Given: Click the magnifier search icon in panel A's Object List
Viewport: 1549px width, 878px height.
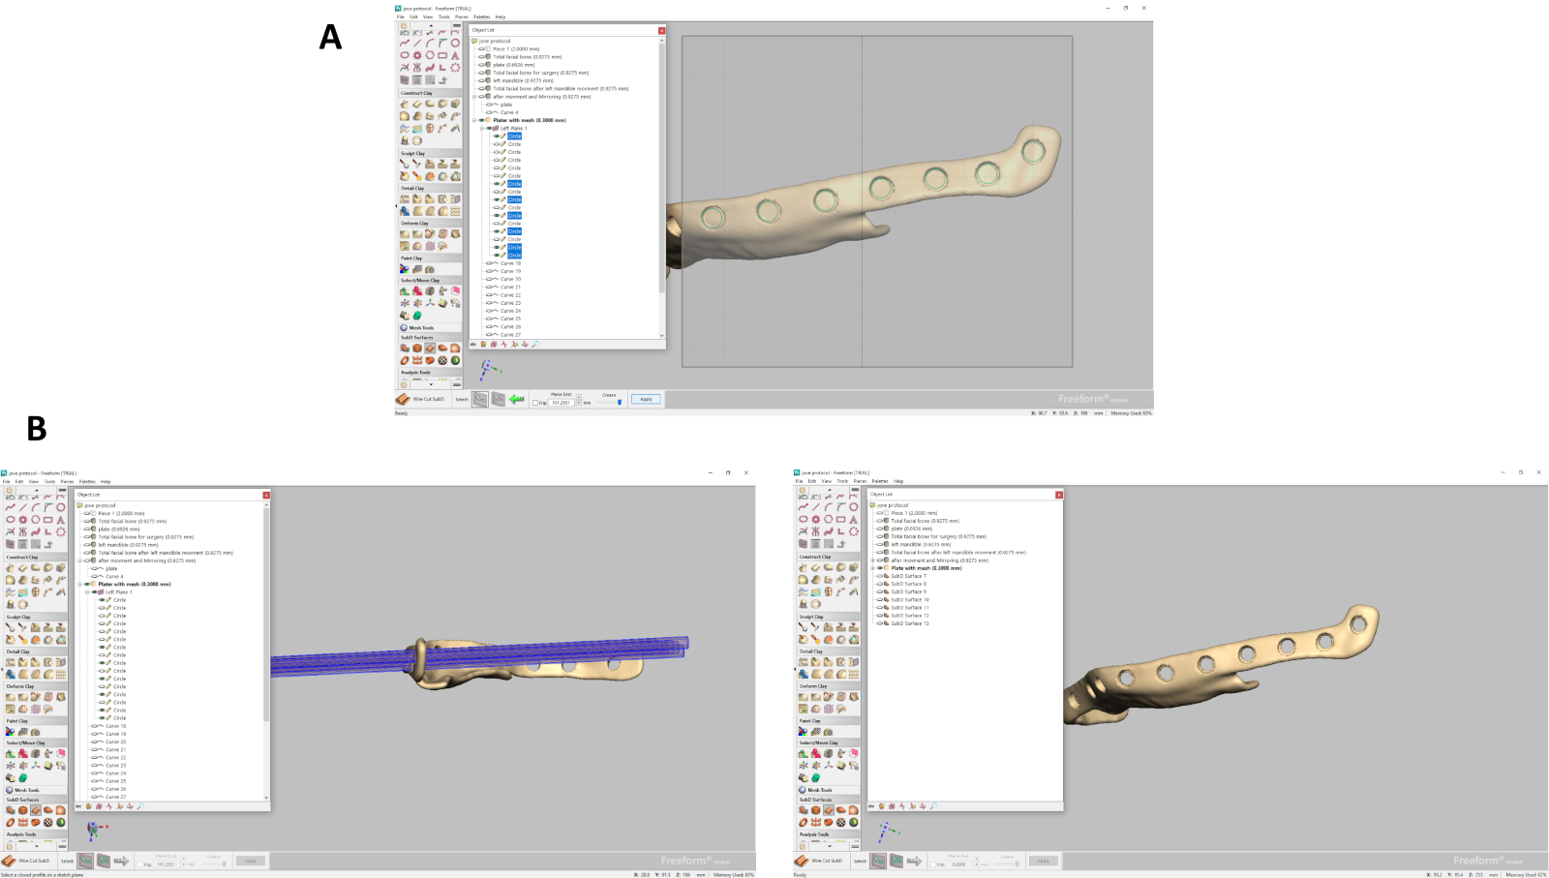Looking at the screenshot, I should pyautogui.click(x=535, y=344).
